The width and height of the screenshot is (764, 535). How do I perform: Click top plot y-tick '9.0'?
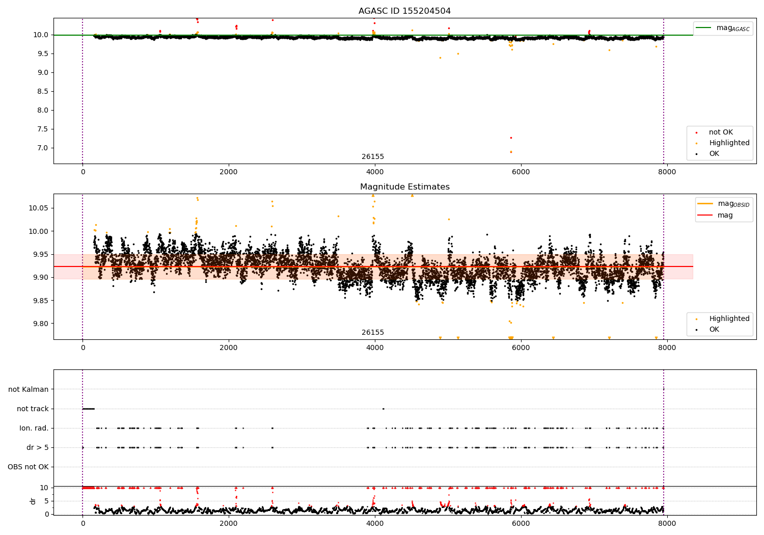tap(43, 73)
